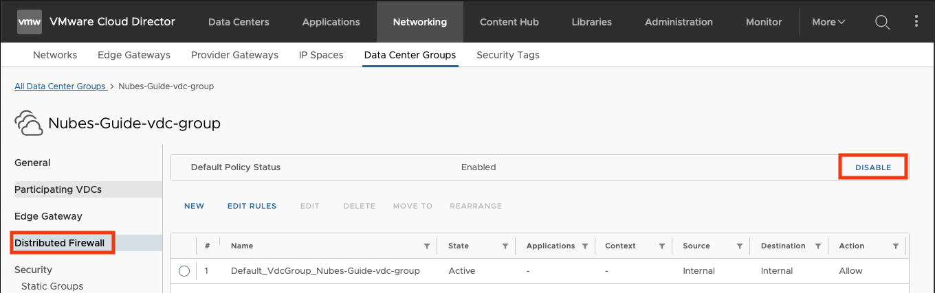Image resolution: width=935 pixels, height=293 pixels.
Task: Select Data Center Groups sub-tab
Action: tap(410, 55)
